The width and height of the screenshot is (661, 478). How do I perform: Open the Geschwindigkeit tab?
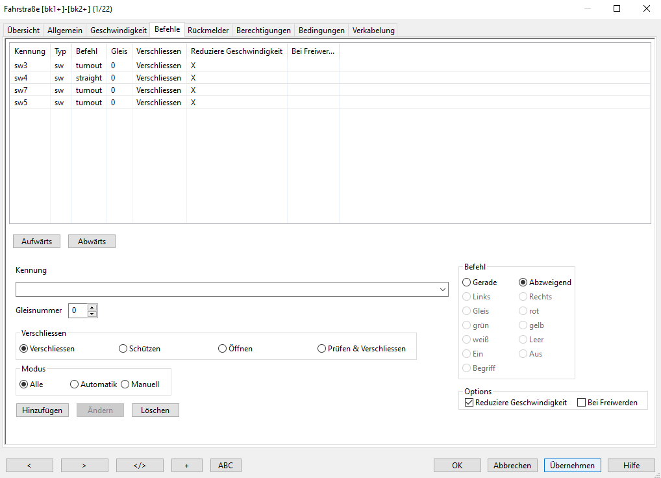pyautogui.click(x=118, y=31)
